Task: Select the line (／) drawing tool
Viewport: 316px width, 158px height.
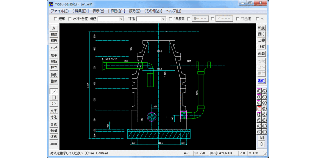Action: click(x=54, y=92)
